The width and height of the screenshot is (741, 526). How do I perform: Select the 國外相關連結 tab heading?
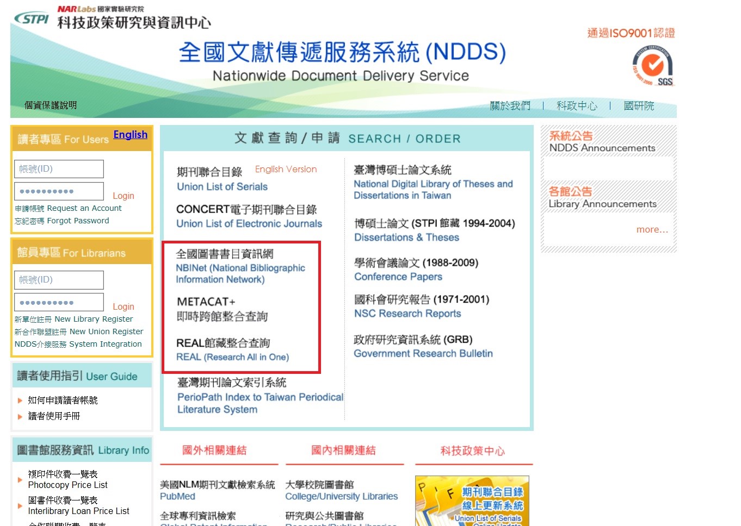pos(214,450)
